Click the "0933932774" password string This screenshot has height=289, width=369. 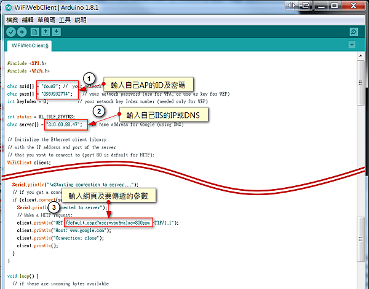point(56,94)
